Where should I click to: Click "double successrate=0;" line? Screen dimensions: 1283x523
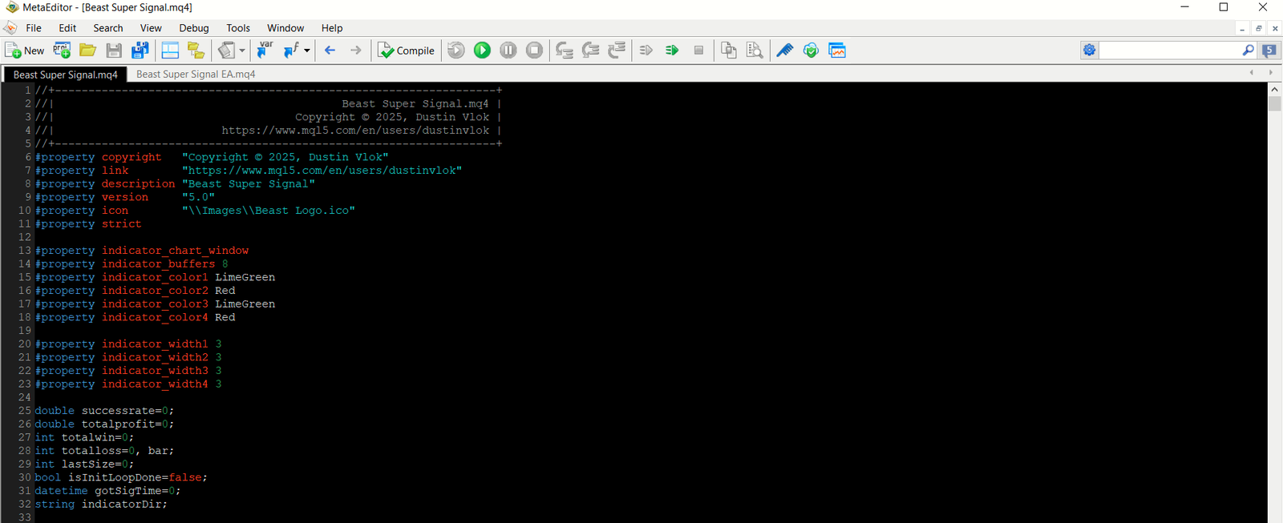pyautogui.click(x=104, y=411)
